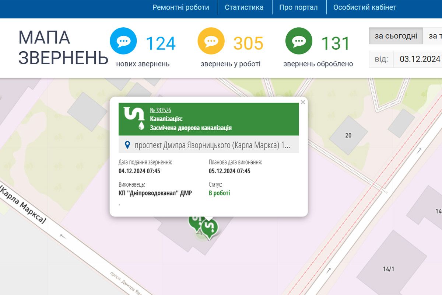442x295 pixels.
Task: Click the 'Ремонтні роботи' navigation link
Action: point(180,7)
